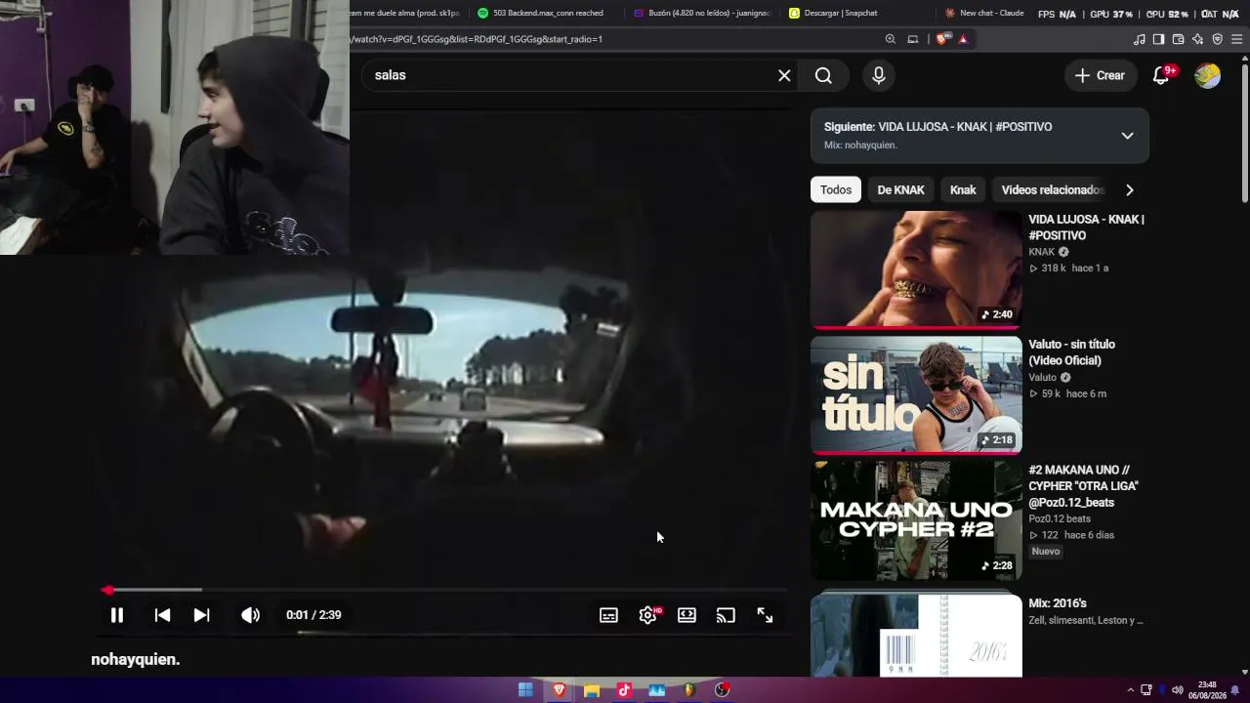Viewport: 1250px width, 703px height.
Task: Select the Knak filter chip
Action: click(963, 189)
